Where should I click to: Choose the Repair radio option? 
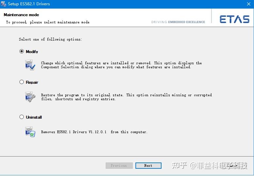[22, 82]
